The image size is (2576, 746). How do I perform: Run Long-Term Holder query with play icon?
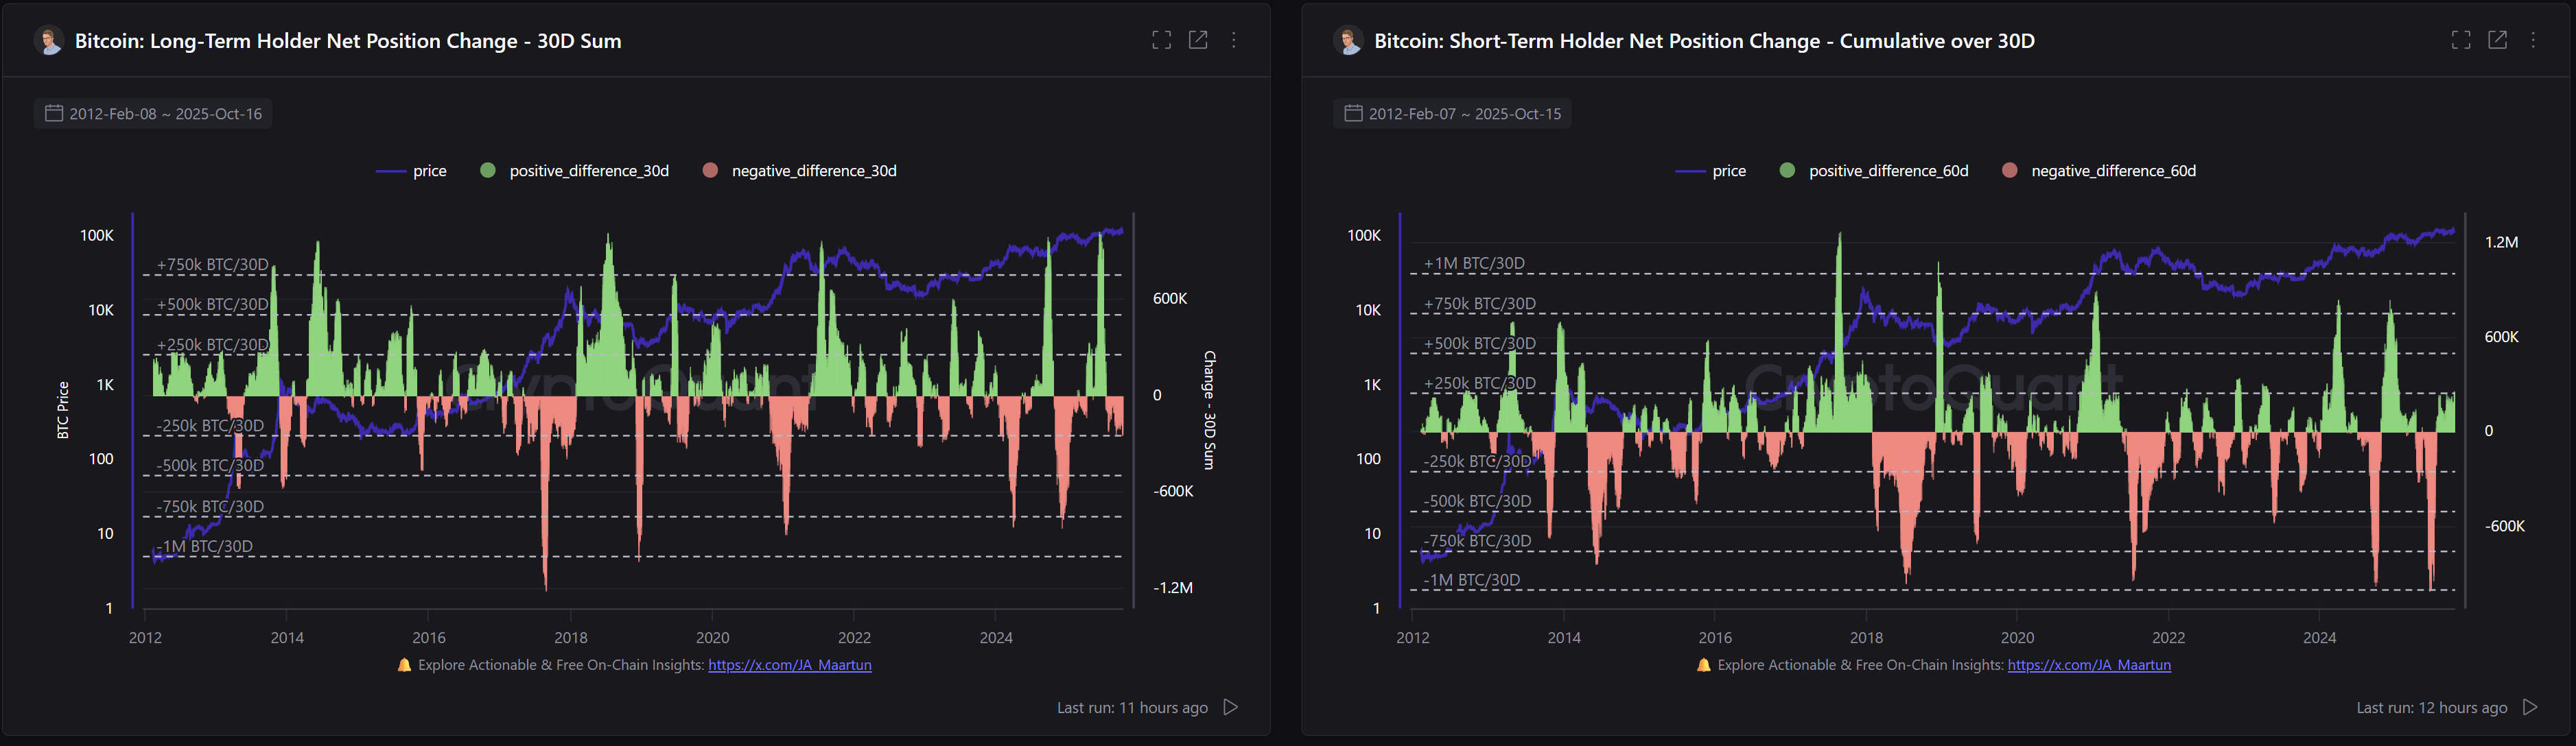pyautogui.click(x=1231, y=707)
